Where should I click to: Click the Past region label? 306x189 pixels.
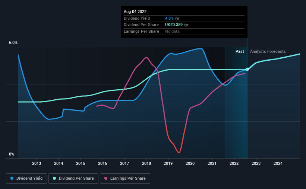(x=240, y=51)
